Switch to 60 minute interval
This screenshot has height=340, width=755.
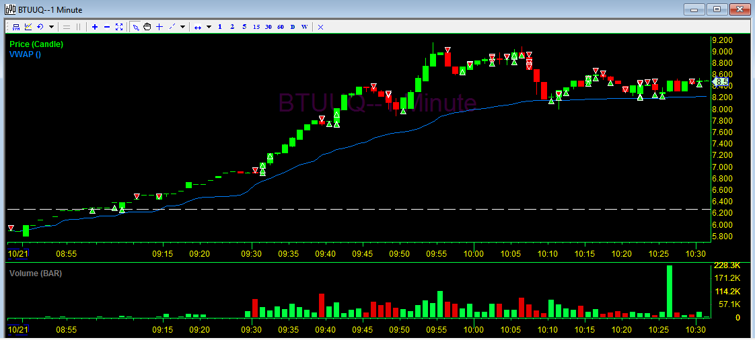pos(280,27)
